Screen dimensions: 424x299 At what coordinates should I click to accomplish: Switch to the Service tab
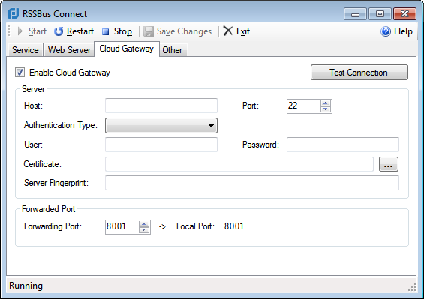pos(26,50)
